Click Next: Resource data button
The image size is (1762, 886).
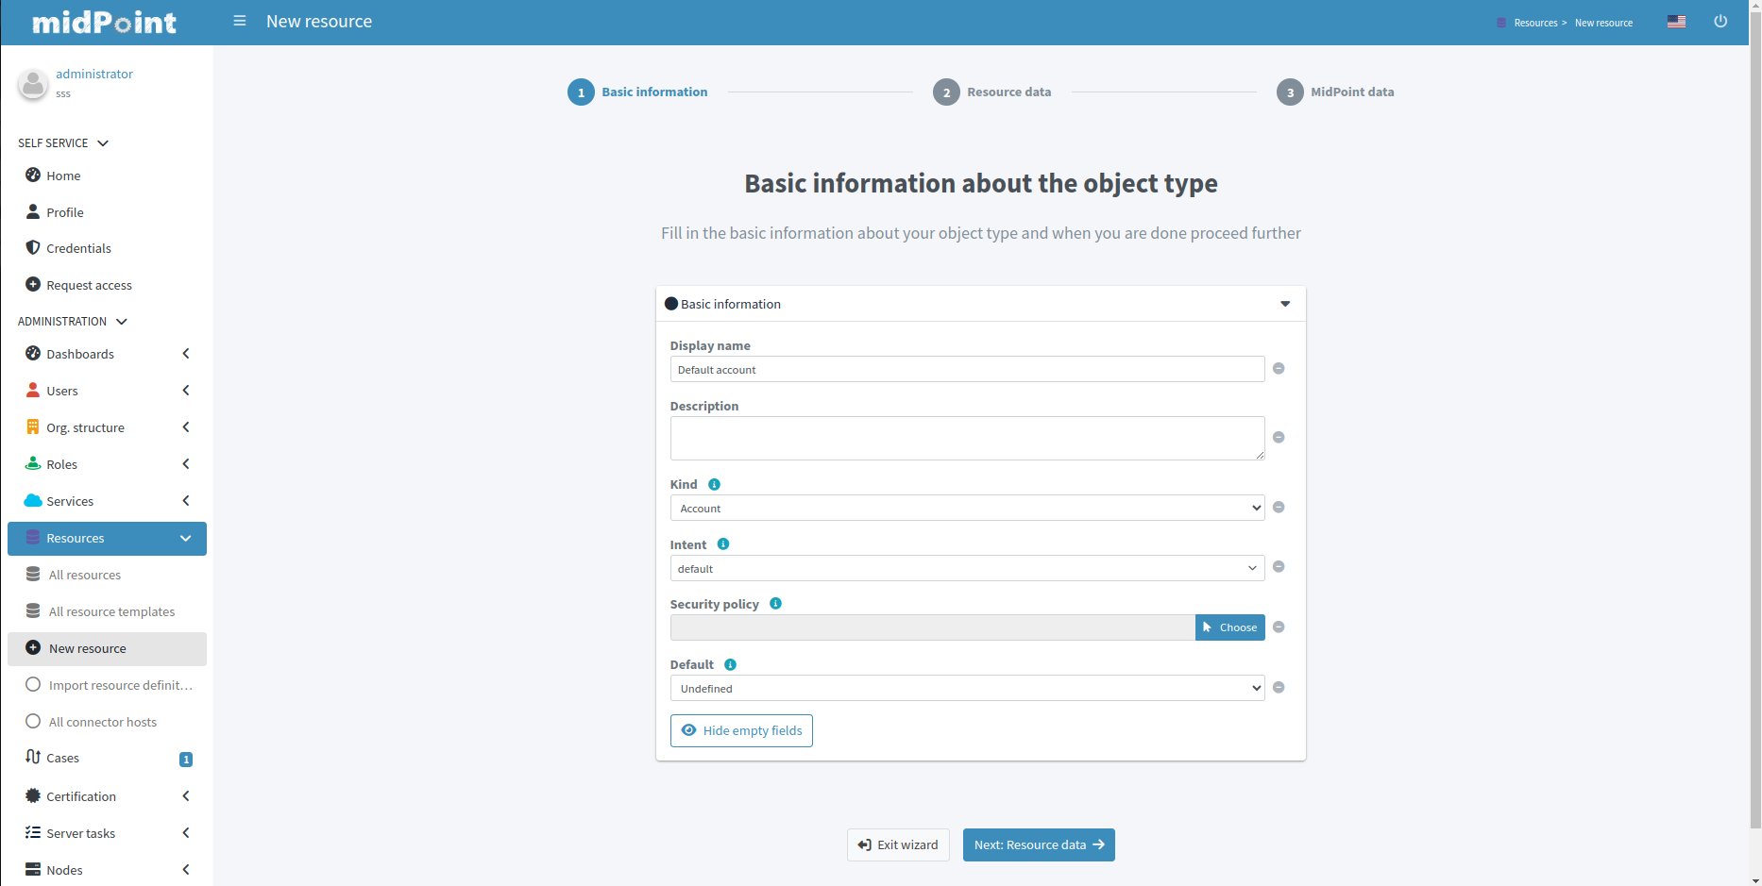point(1038,845)
